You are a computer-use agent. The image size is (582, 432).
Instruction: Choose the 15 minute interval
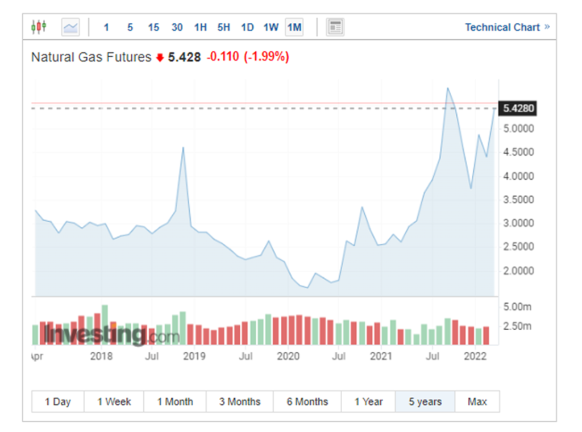click(x=153, y=27)
